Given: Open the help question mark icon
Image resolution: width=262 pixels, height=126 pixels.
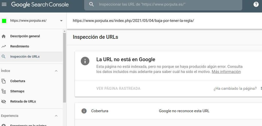Looking at the screenshot, I should (x=256, y=4).
